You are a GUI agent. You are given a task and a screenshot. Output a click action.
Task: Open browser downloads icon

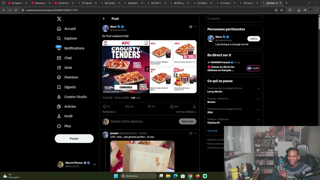(299, 10)
